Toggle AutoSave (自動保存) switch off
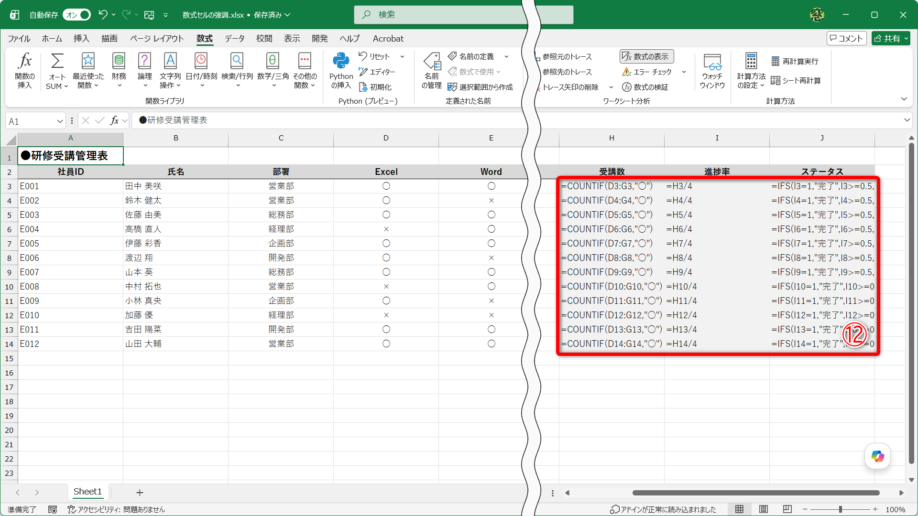This screenshot has width=918, height=516. pos(77,15)
